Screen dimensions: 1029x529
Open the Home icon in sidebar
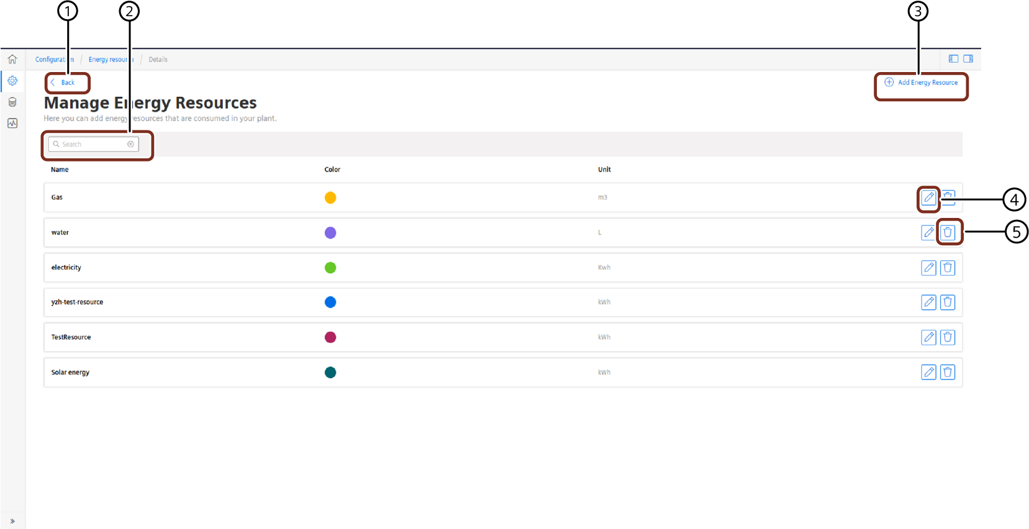[12, 60]
